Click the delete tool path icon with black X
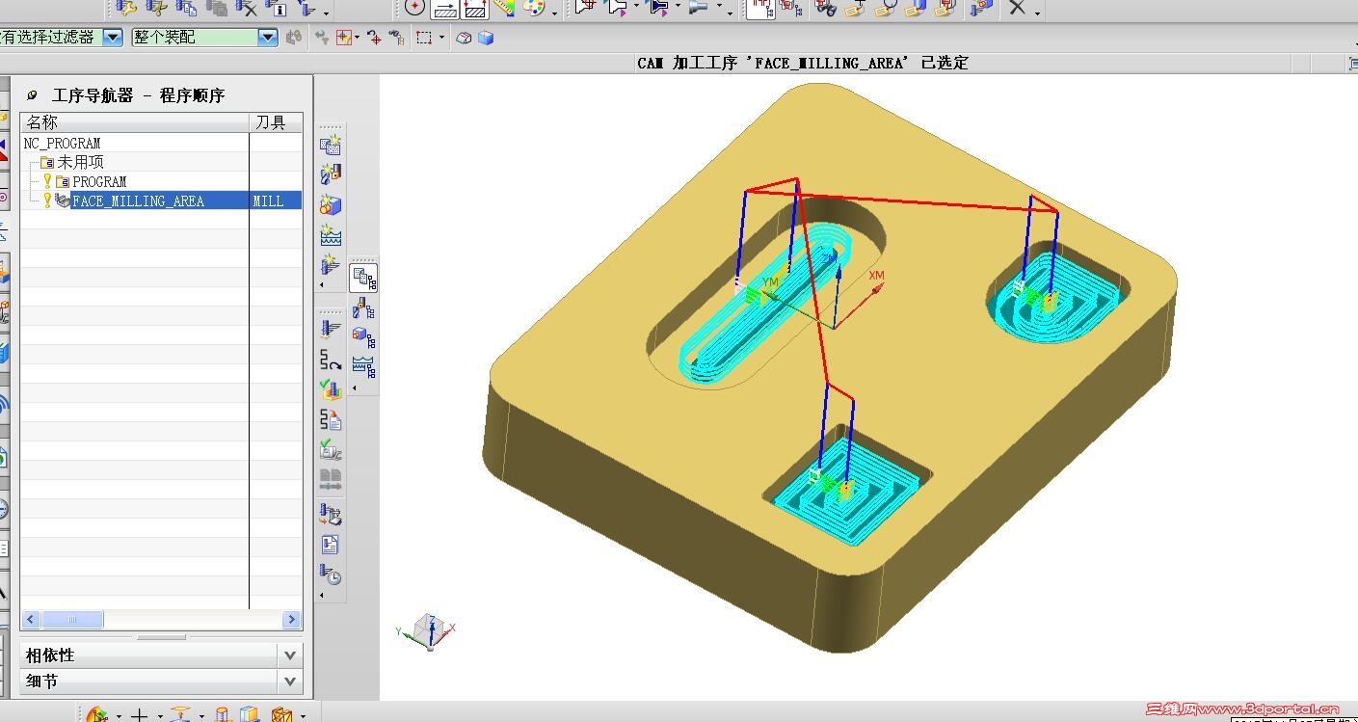1358x722 pixels. click(x=246, y=9)
